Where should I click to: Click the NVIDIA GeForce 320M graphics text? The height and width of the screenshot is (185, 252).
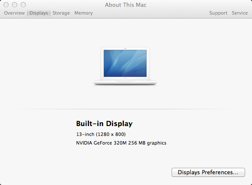(121, 143)
